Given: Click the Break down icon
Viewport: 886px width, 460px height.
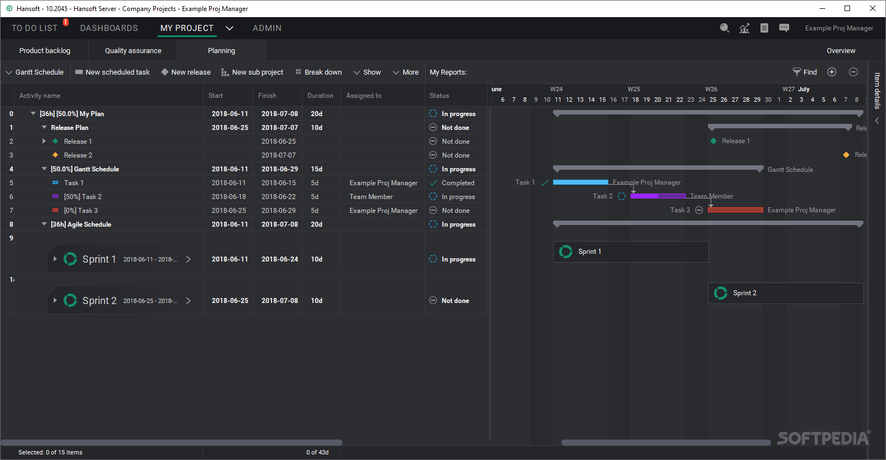Looking at the screenshot, I should [x=298, y=72].
